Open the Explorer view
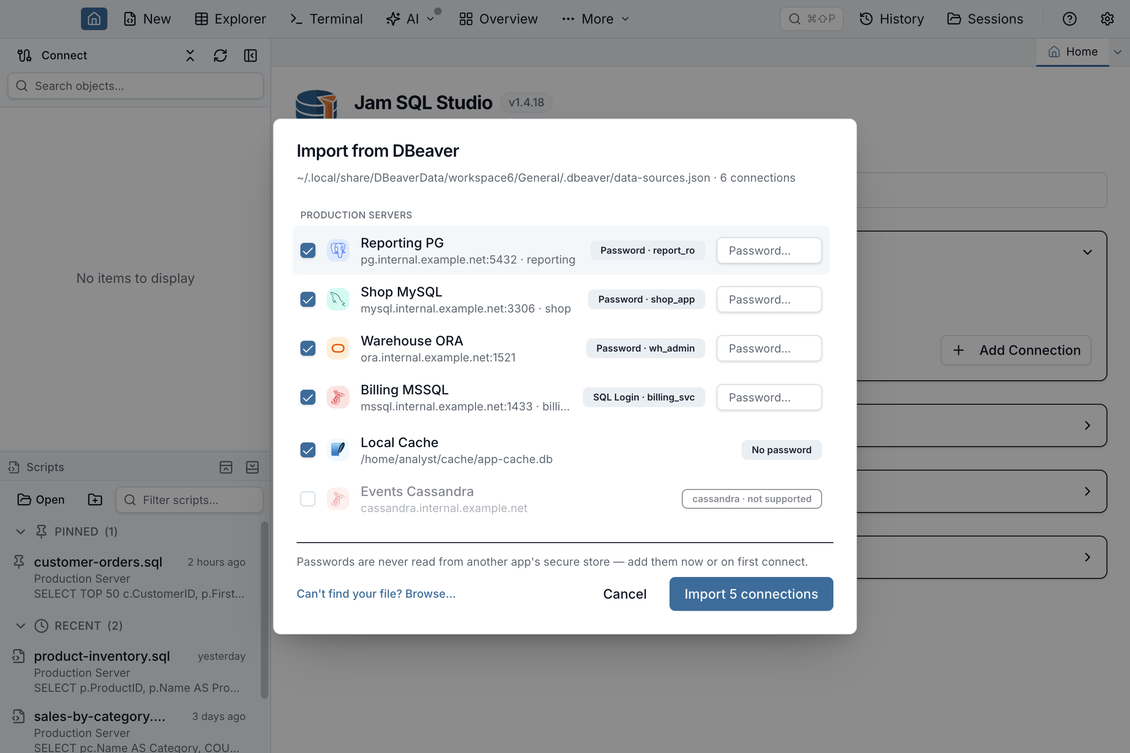The image size is (1130, 753). tap(230, 19)
